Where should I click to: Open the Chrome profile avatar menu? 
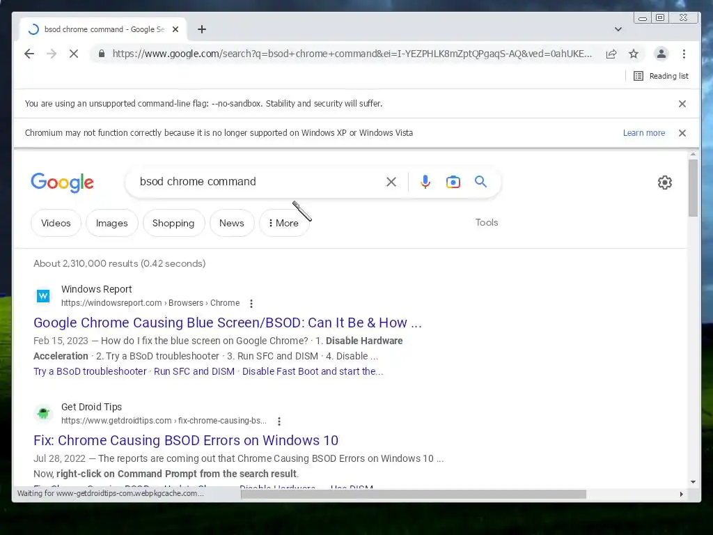click(661, 54)
